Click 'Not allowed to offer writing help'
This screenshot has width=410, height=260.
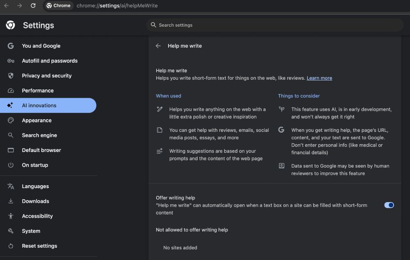click(x=192, y=230)
